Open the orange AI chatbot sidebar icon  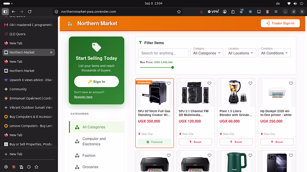[14, 167]
